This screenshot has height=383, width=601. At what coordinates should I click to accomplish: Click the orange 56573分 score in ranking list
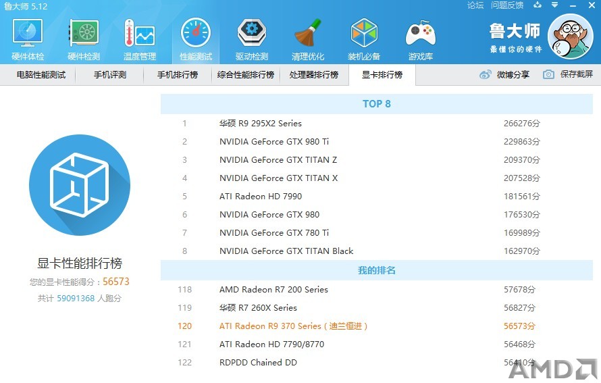(x=519, y=326)
